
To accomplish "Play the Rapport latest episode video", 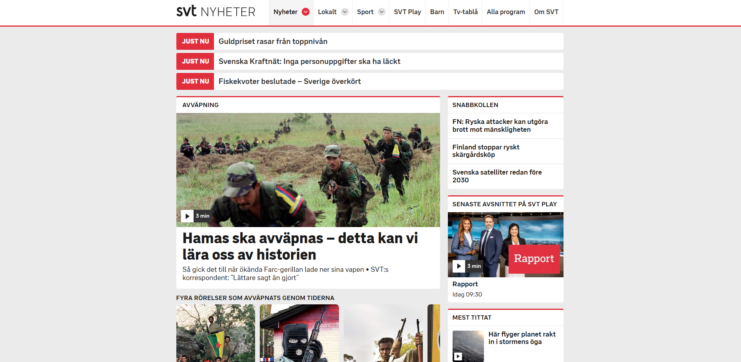I will tap(458, 266).
